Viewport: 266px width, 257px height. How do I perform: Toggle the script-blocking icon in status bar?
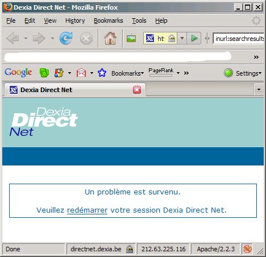247,249
